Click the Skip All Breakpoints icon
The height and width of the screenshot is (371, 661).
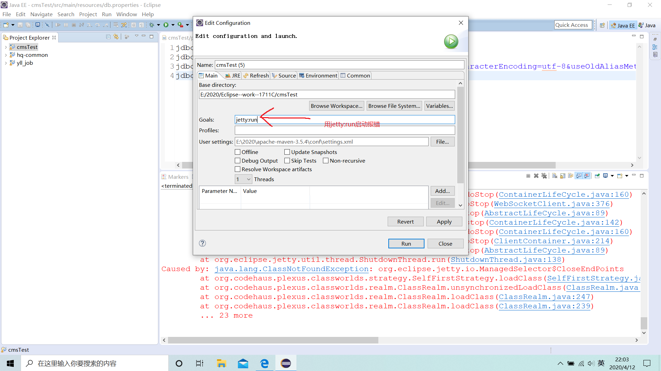[x=48, y=25]
